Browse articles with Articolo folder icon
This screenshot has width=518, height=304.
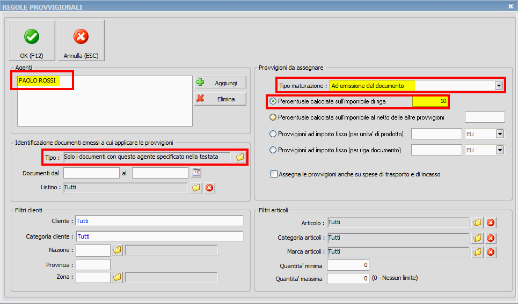(477, 223)
